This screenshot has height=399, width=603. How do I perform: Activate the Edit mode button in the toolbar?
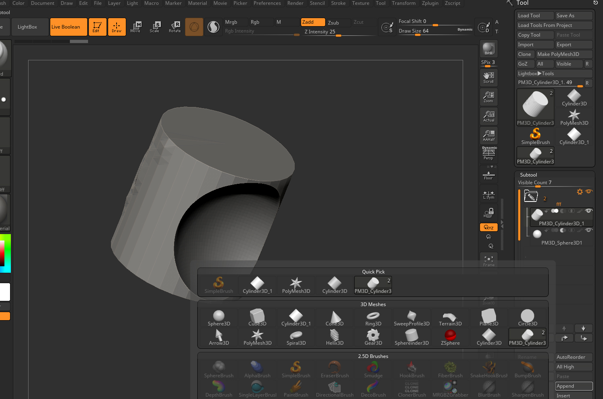coord(97,27)
